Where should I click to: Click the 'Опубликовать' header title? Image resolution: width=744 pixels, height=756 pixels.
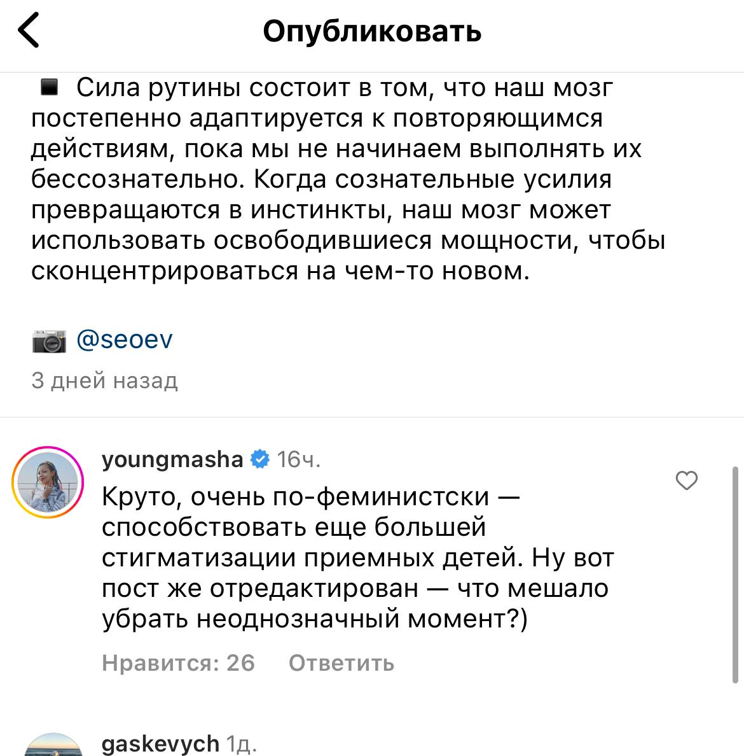tap(372, 31)
